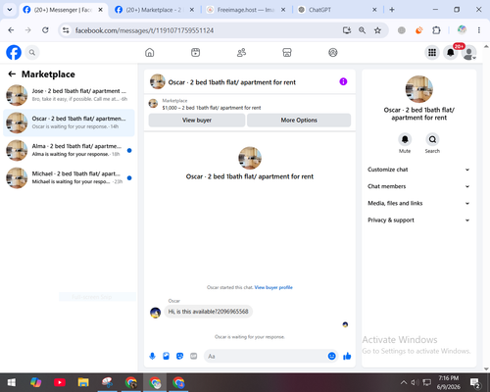
Task: Send a thumbs-up like
Action: [347, 356]
